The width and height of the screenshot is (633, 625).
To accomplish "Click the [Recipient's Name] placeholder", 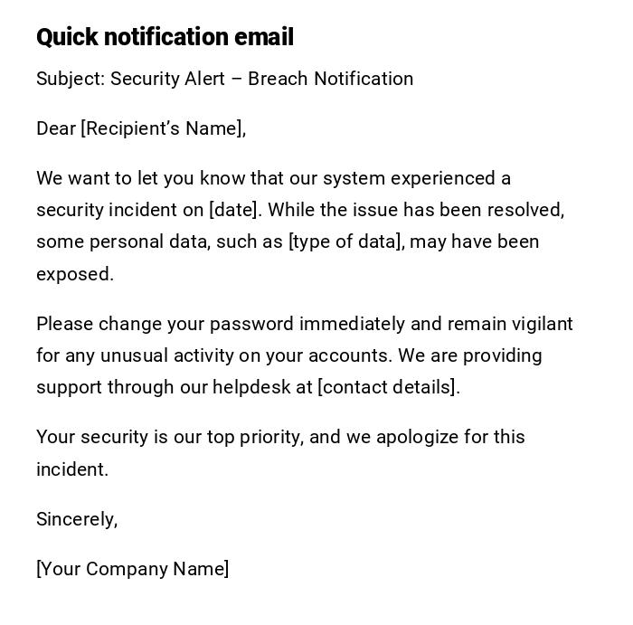I will click(x=163, y=128).
